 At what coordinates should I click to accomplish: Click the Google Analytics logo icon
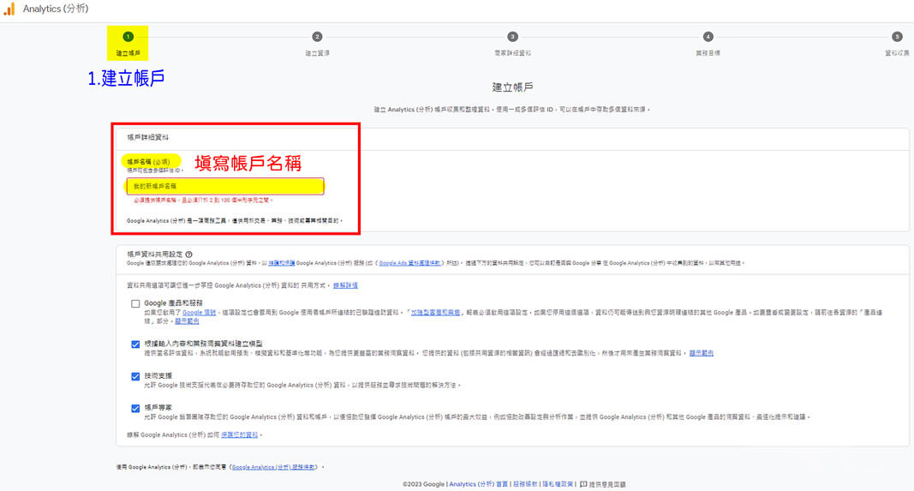click(9, 9)
